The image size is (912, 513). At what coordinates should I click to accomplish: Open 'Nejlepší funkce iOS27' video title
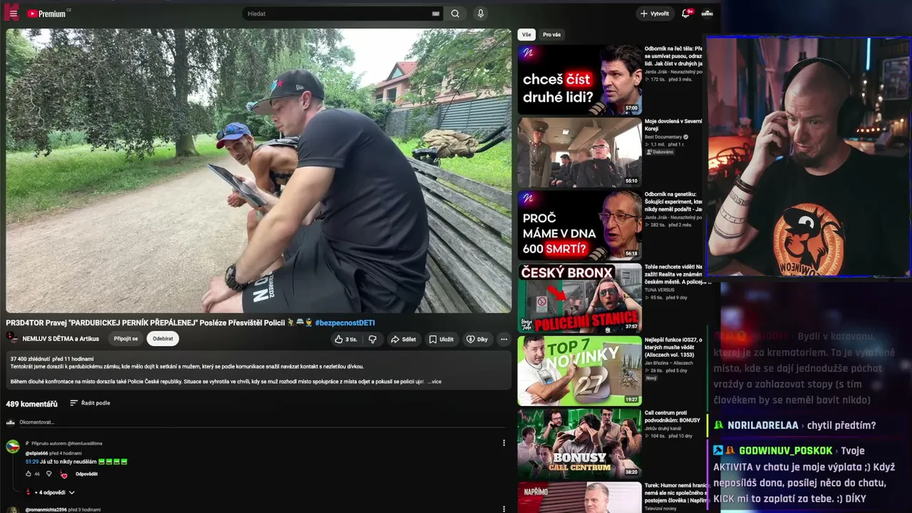pos(673,347)
